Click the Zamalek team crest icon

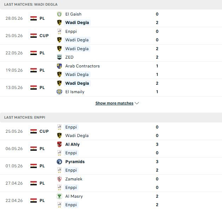59,179
